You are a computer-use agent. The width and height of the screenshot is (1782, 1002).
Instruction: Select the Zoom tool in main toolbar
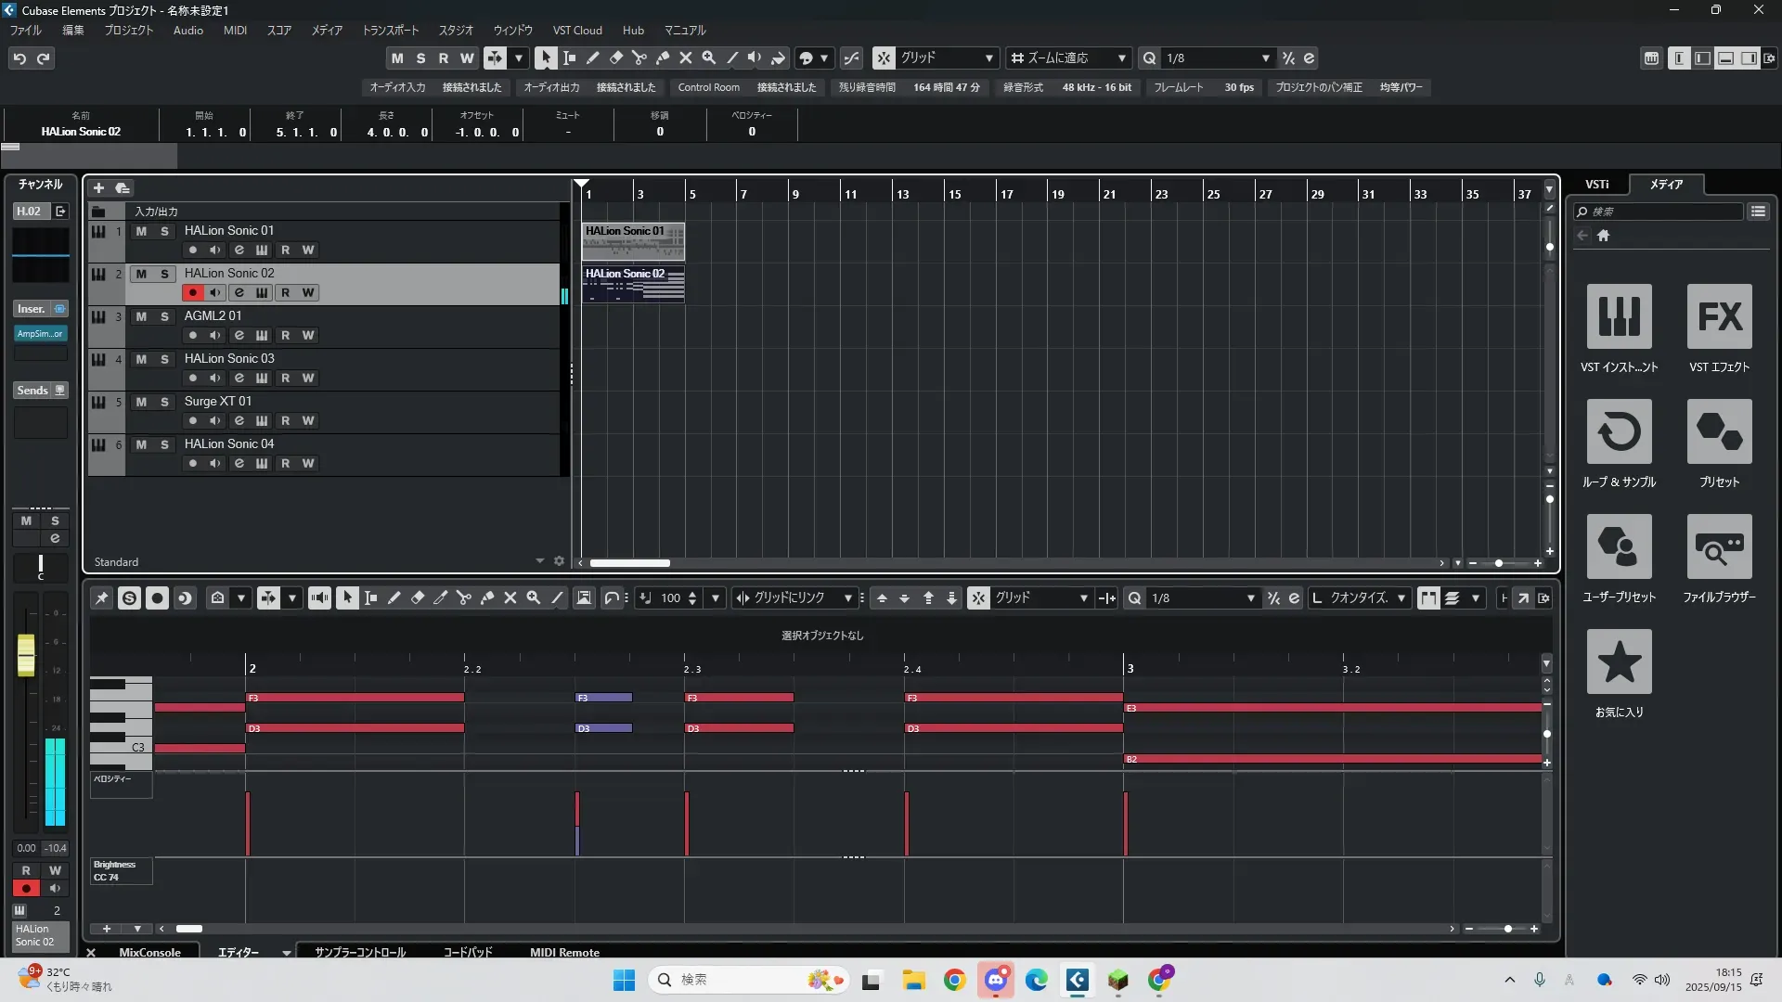[709, 58]
